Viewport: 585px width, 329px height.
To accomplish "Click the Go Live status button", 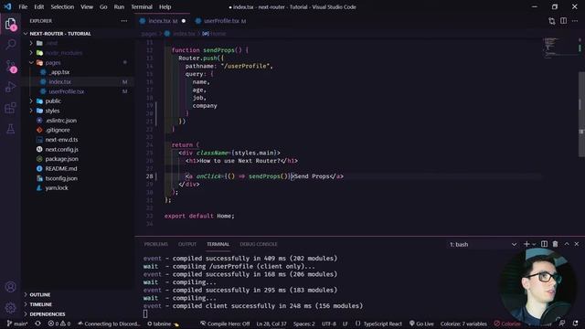I will (421, 324).
